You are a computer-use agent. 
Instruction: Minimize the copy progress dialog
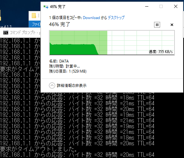(147, 7)
